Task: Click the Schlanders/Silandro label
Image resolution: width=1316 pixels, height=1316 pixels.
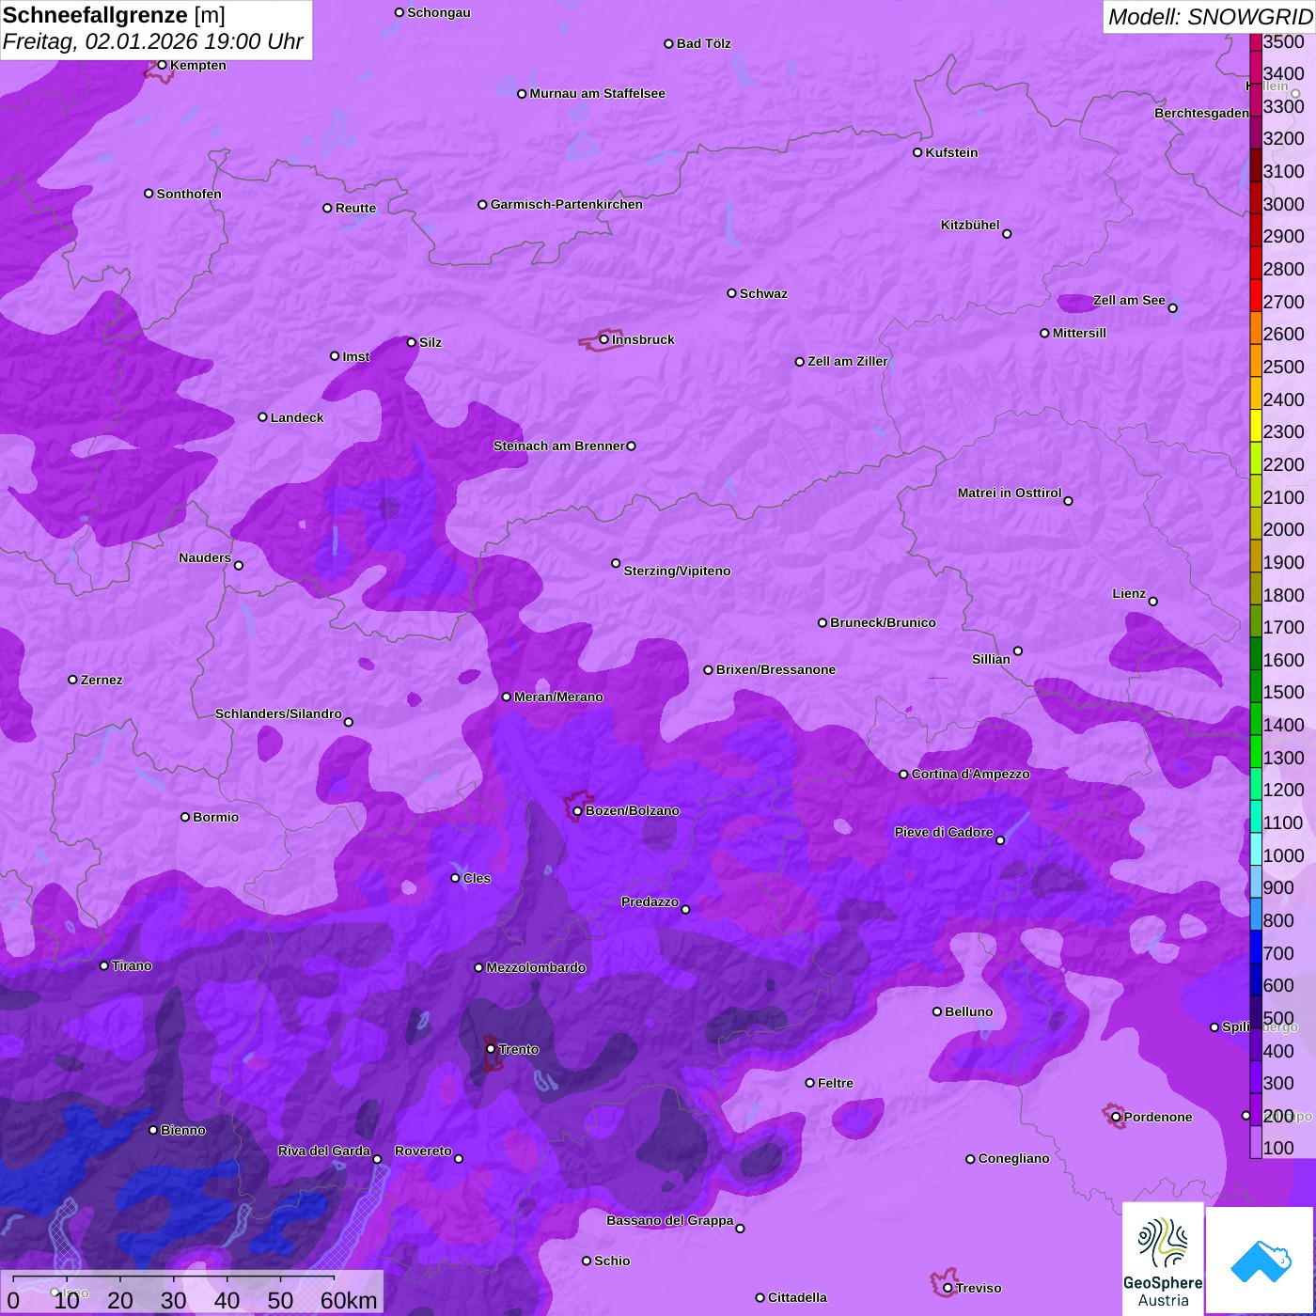Action: coord(278,713)
